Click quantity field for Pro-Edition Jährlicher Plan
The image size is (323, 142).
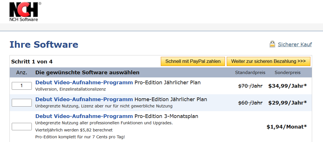(21, 86)
